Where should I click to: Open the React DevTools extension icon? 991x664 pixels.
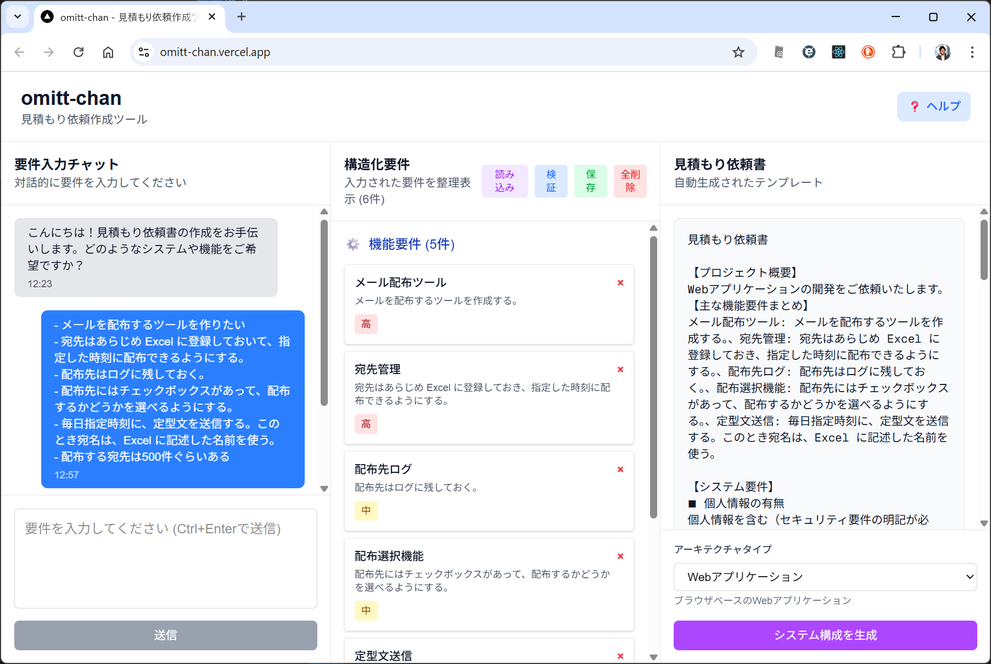838,52
